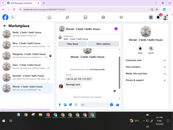Screen dimensions: 173x130
Task: Click the View buyer button
Action: 73,44
